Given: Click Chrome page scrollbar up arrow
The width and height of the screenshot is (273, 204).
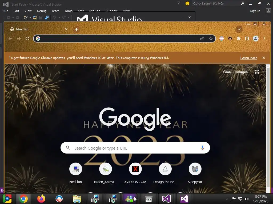Looking at the screenshot, I should pyautogui.click(x=268, y=66).
